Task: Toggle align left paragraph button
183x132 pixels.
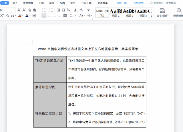Action: [44, 15]
